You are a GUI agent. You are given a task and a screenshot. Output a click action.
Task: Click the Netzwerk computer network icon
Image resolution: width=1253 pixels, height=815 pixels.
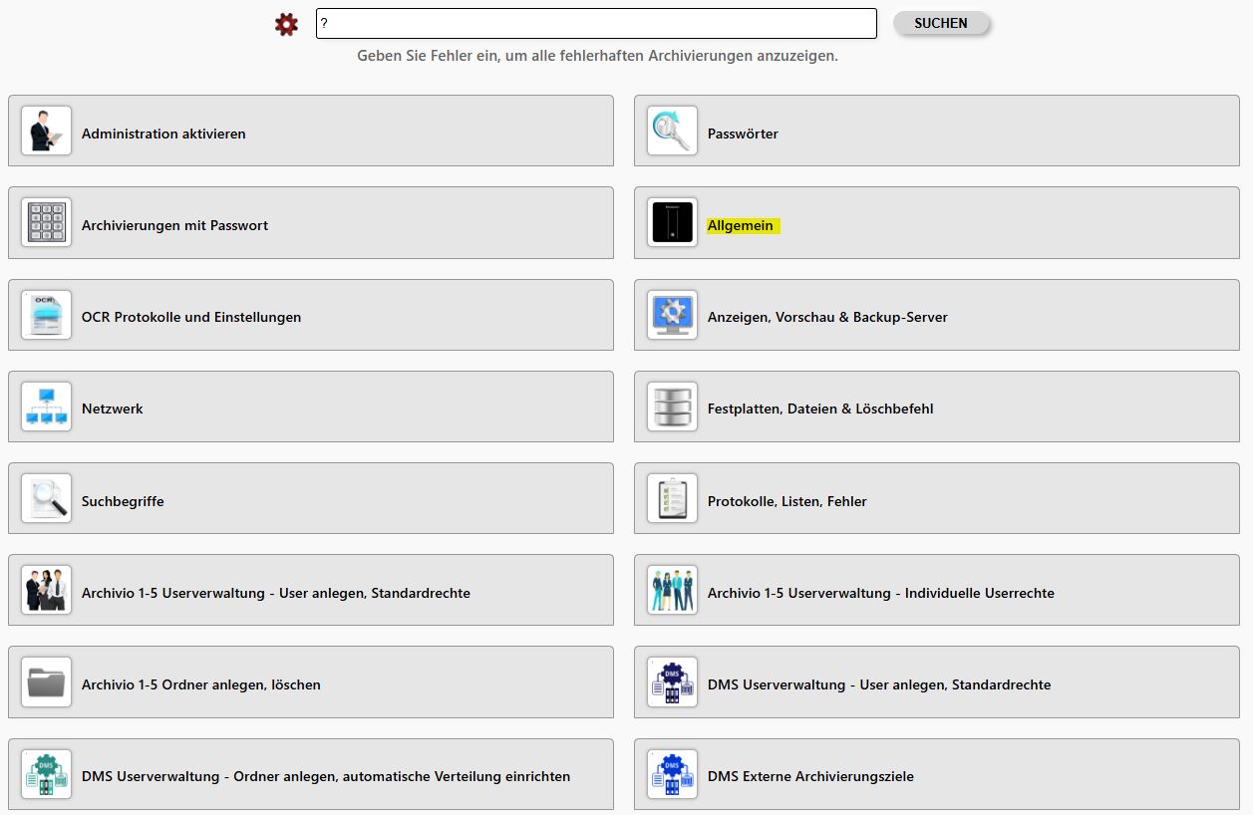pos(46,407)
